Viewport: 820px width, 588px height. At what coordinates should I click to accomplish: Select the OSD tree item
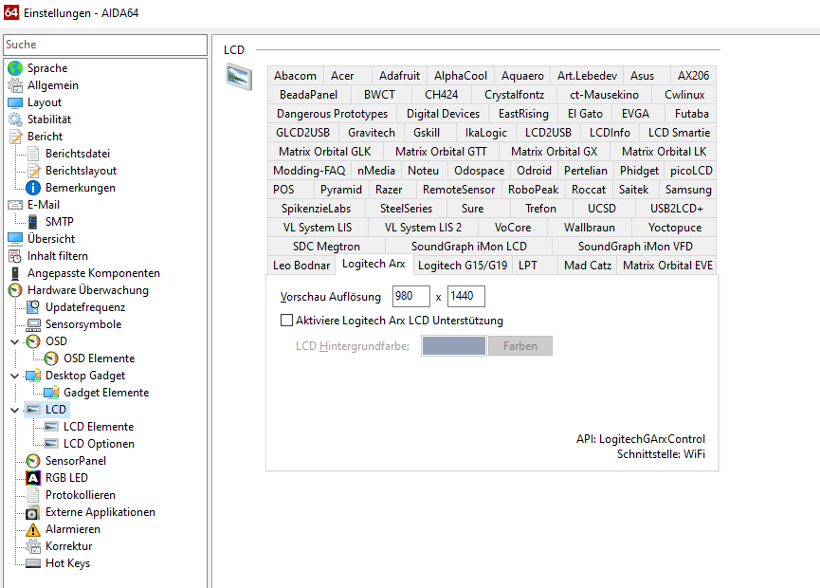(56, 341)
